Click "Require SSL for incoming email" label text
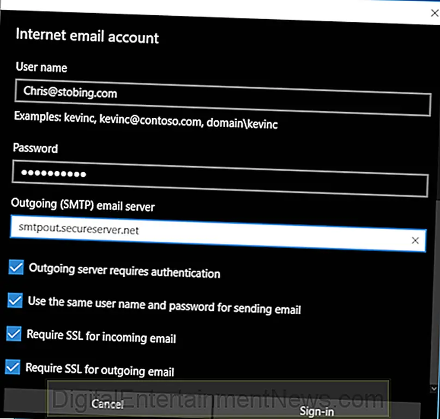 [x=101, y=336]
